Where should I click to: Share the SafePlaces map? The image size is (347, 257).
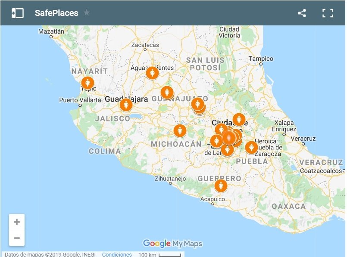(302, 13)
